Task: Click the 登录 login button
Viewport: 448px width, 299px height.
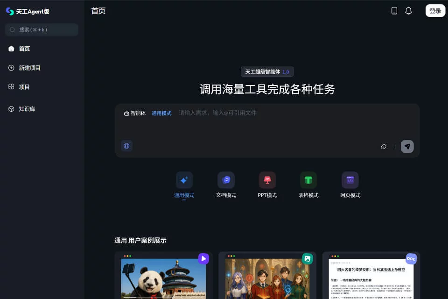Action: 435,11
